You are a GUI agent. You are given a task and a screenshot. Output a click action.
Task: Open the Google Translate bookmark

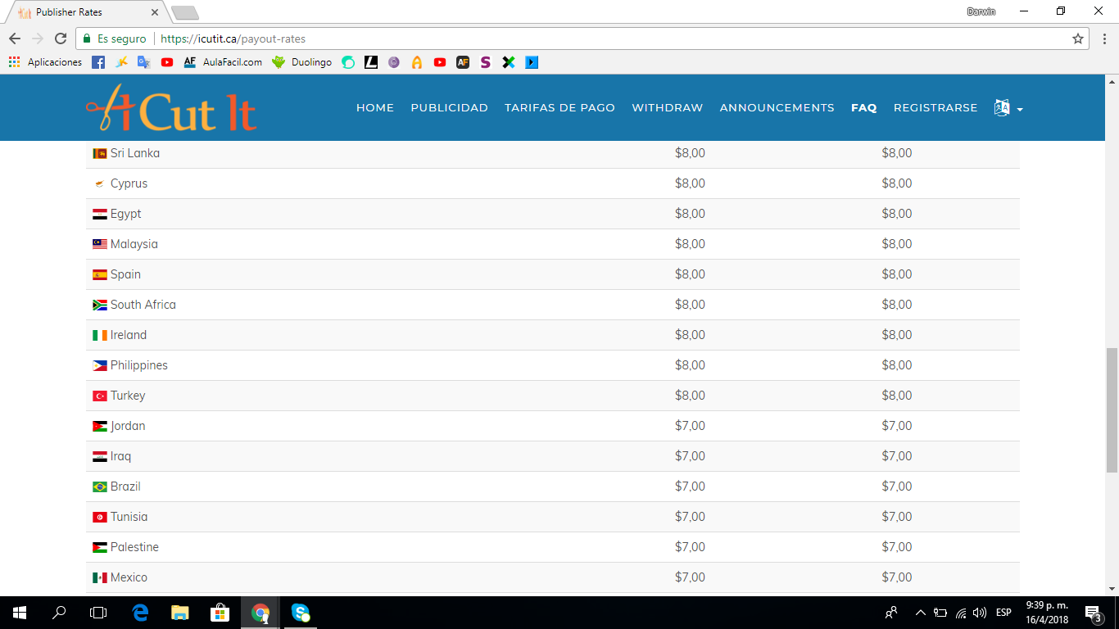[144, 62]
